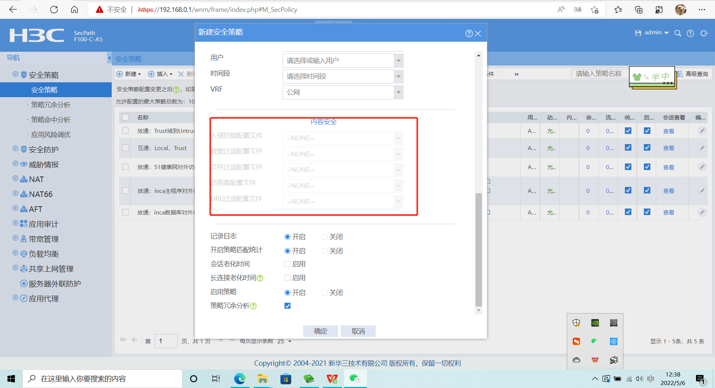Open the VRF dropdown showing 公网
715x388 pixels.
tap(398, 92)
